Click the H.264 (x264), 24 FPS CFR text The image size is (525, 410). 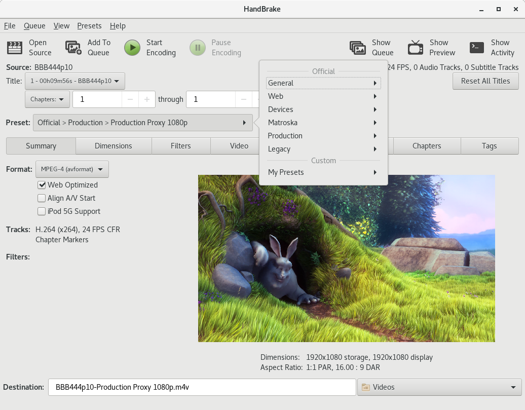[78, 230]
